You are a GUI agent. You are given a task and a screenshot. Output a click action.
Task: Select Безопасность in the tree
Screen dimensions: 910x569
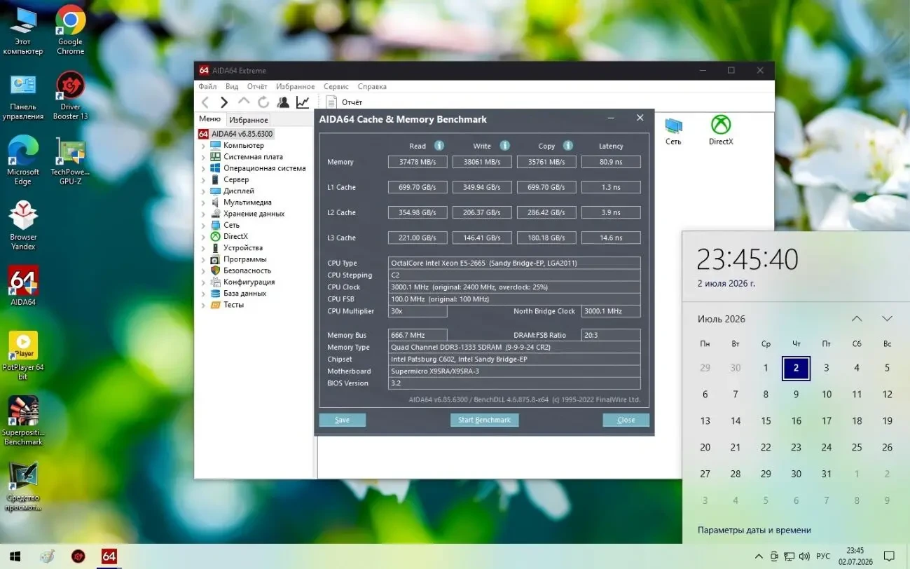point(247,270)
